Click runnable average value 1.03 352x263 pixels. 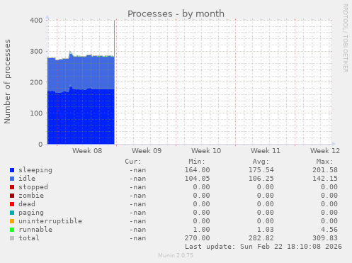(x=266, y=230)
